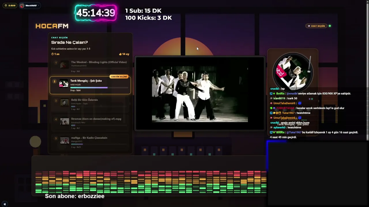Click the Stromae Alors on danse thumbnail
The height and width of the screenshot is (207, 369).
pyautogui.click(x=64, y=121)
